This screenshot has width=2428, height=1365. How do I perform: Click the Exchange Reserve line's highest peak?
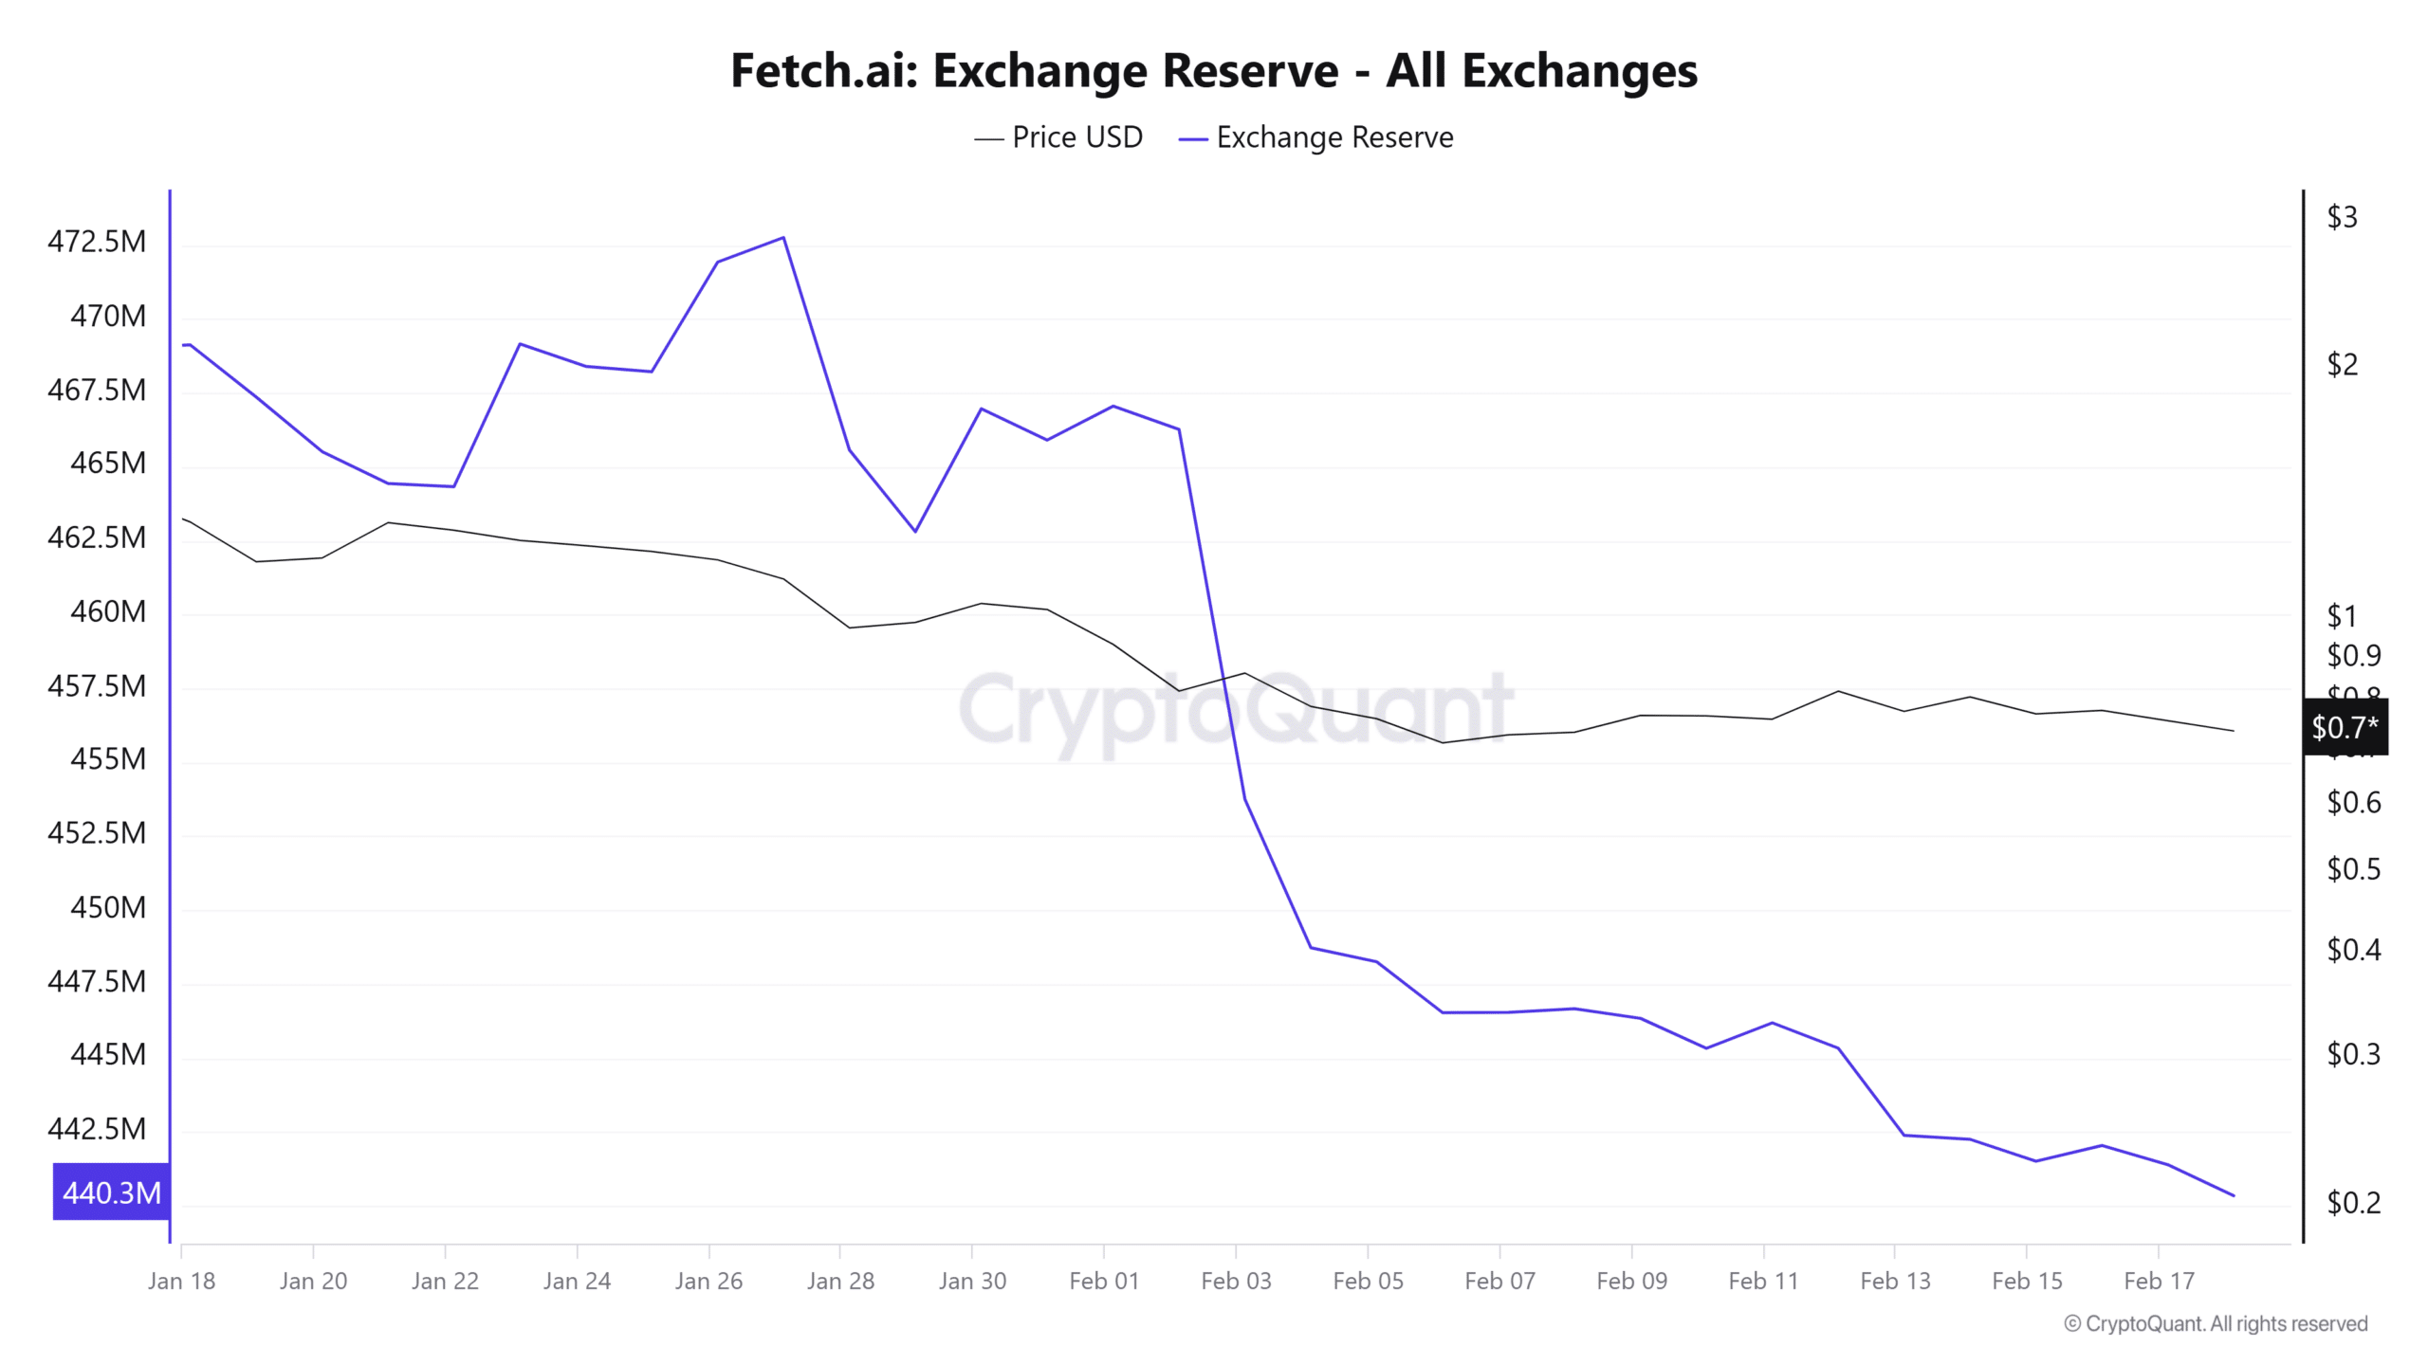tap(782, 238)
